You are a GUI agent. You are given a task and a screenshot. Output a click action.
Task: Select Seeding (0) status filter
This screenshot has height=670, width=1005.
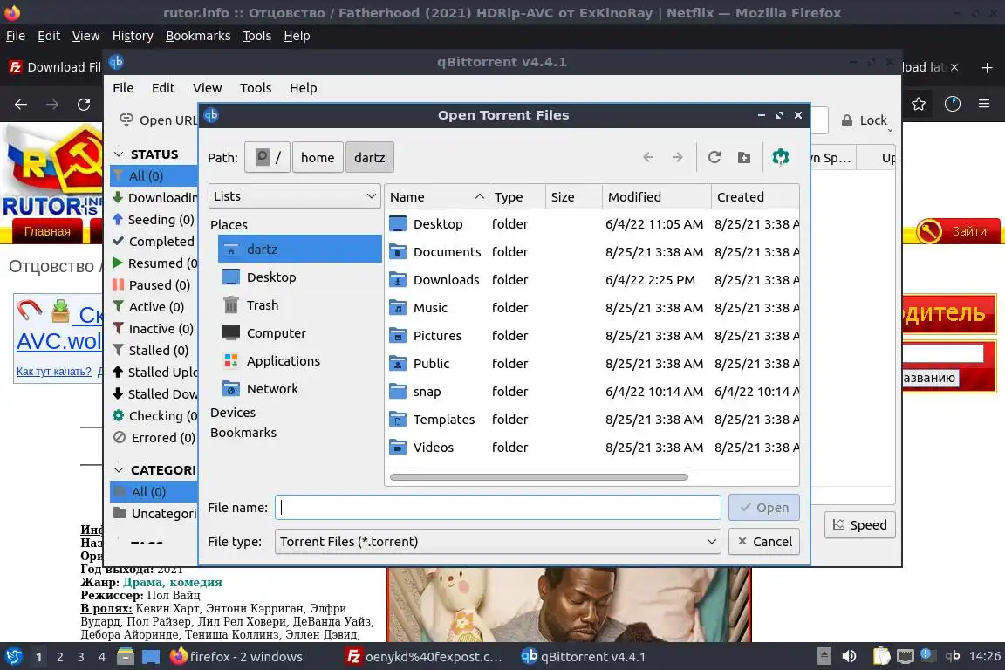[x=154, y=219]
